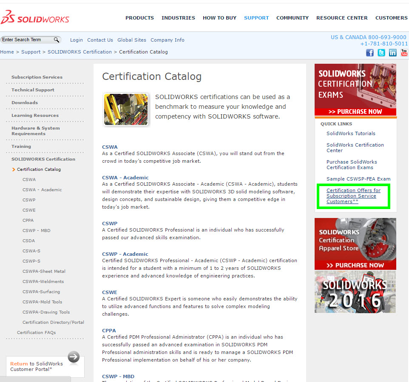The image size is (409, 382).
Task: Select CPPA in the sidebar list
Action: coord(28,221)
